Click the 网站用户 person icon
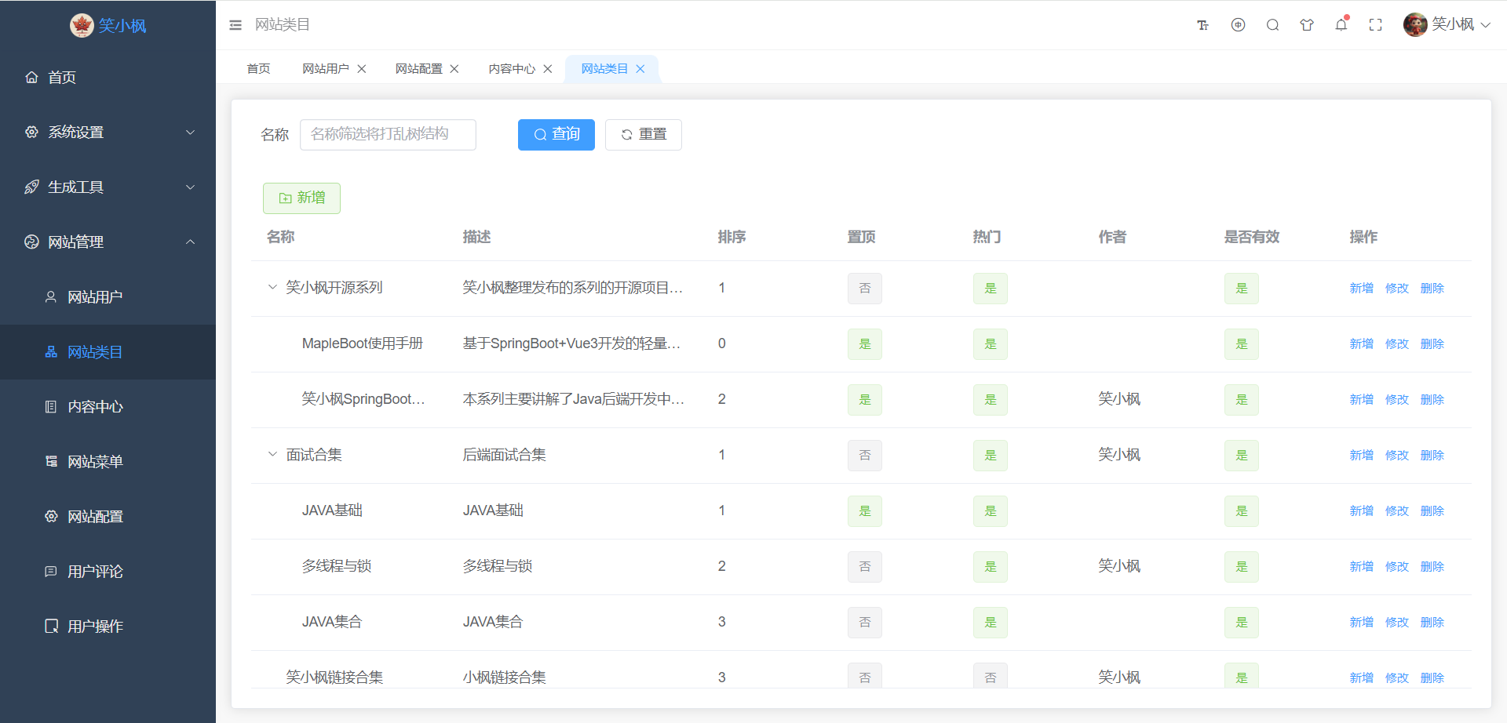The image size is (1507, 723). [x=51, y=296]
